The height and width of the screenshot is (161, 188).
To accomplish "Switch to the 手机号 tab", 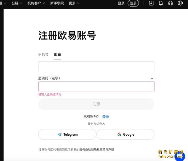I will point(43,54).
